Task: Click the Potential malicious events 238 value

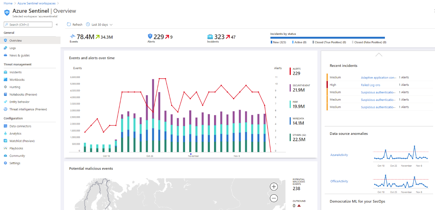Action: (x=296, y=189)
